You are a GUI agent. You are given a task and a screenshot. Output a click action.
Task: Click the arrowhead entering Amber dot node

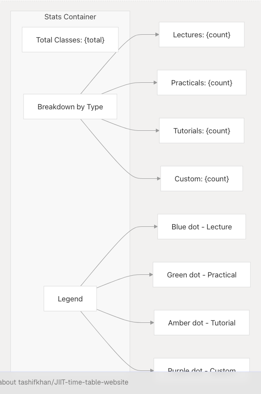tap(152, 323)
